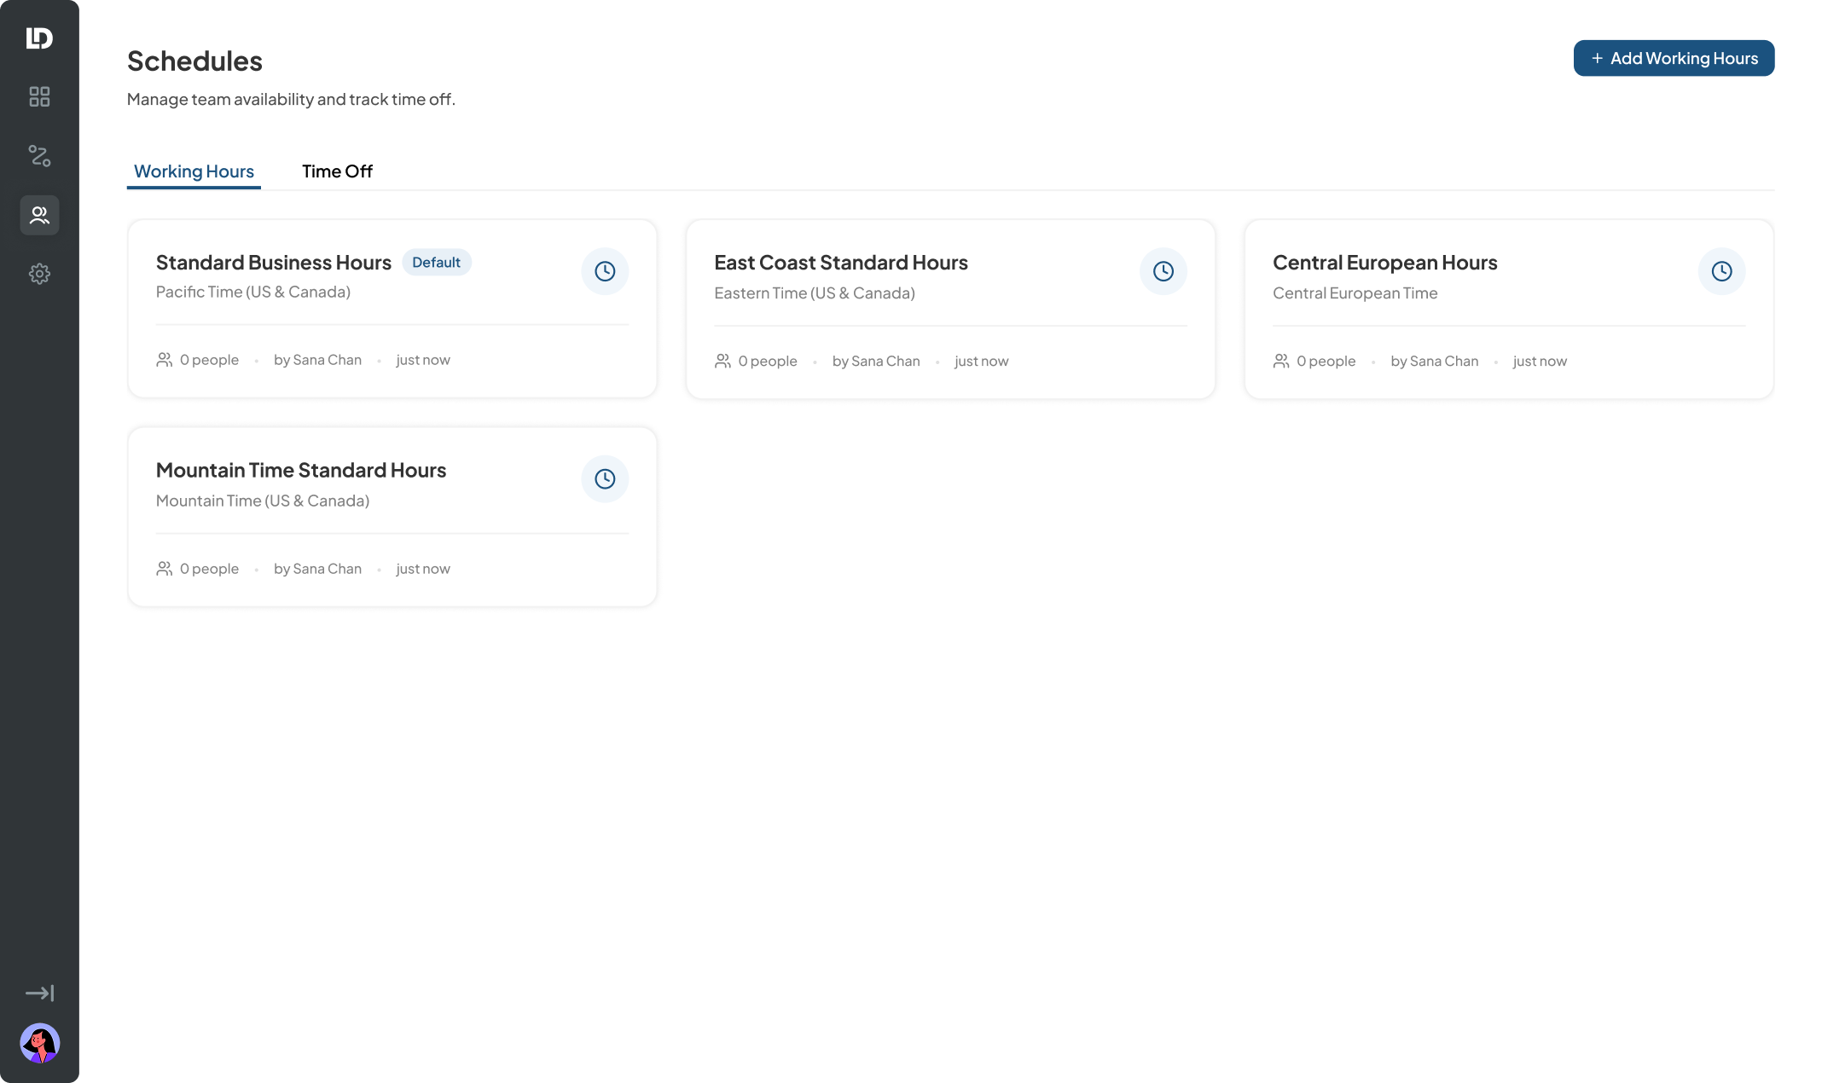Click by Sana Chan in East Coast card

pyautogui.click(x=876, y=361)
